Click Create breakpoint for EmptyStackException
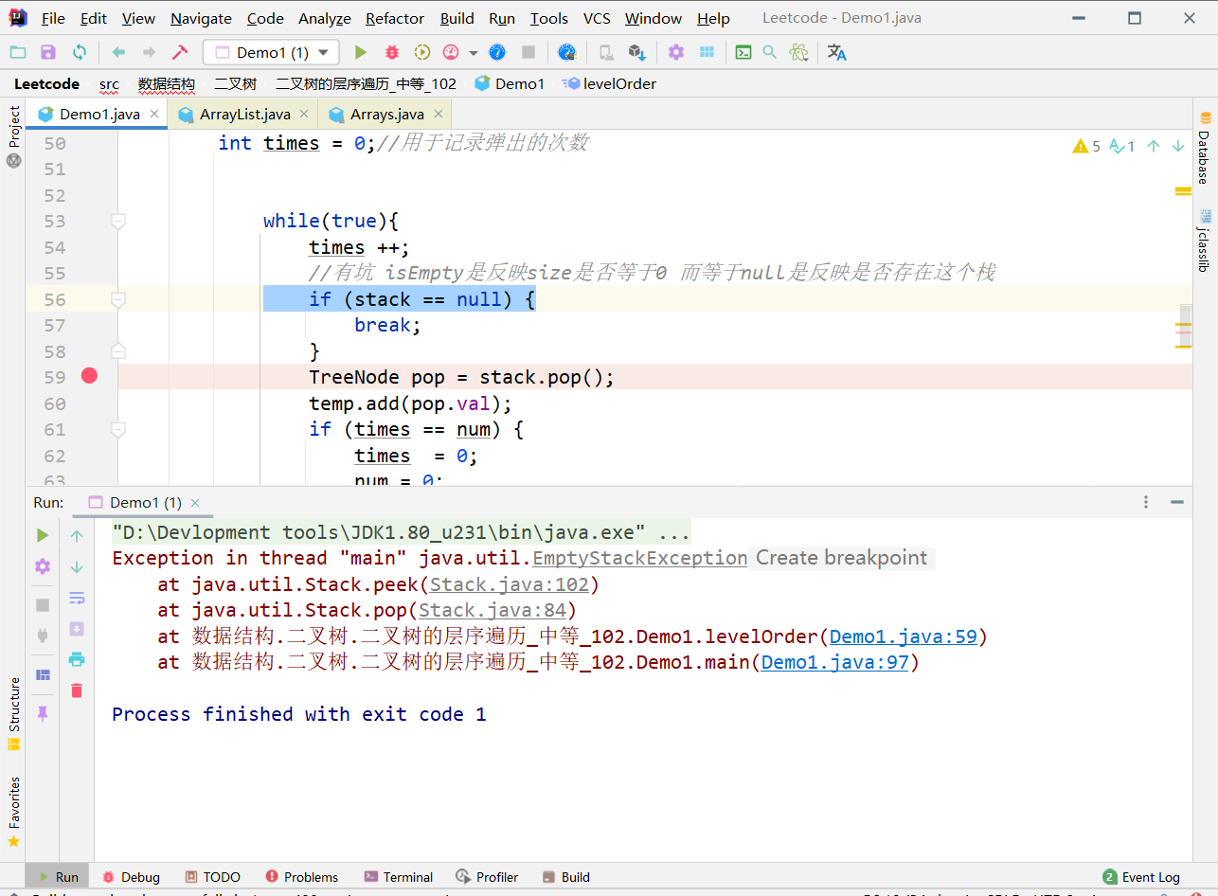Screen dimensions: 1218x896 (841, 558)
